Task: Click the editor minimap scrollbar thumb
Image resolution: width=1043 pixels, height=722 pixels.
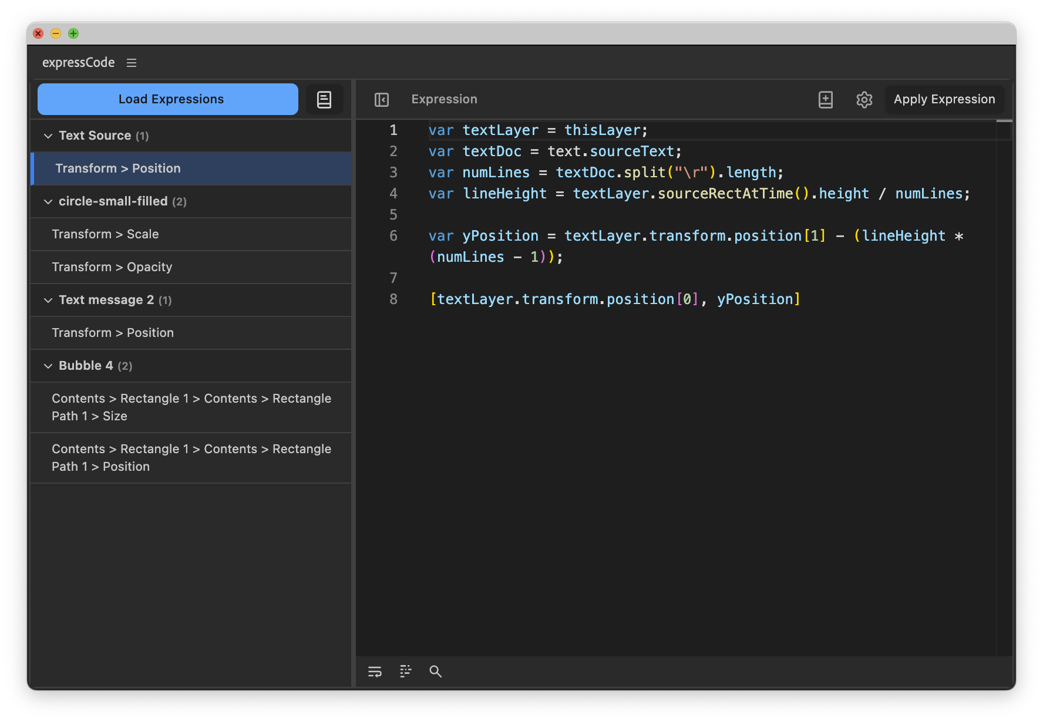Action: tap(1004, 122)
